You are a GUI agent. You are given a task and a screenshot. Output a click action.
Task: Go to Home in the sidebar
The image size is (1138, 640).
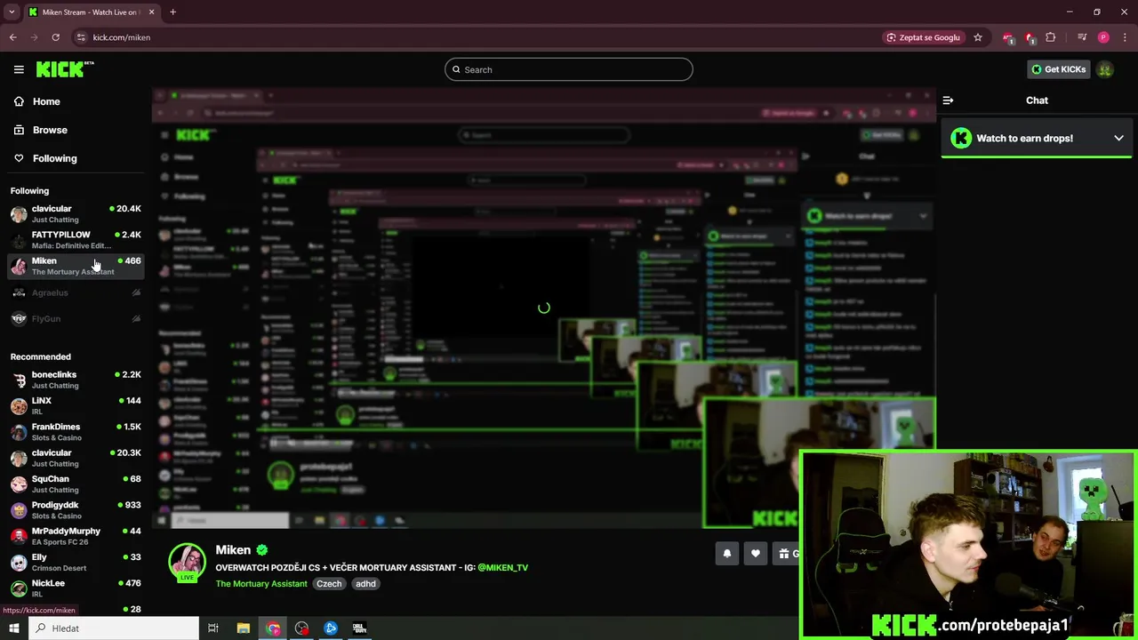pyautogui.click(x=46, y=101)
